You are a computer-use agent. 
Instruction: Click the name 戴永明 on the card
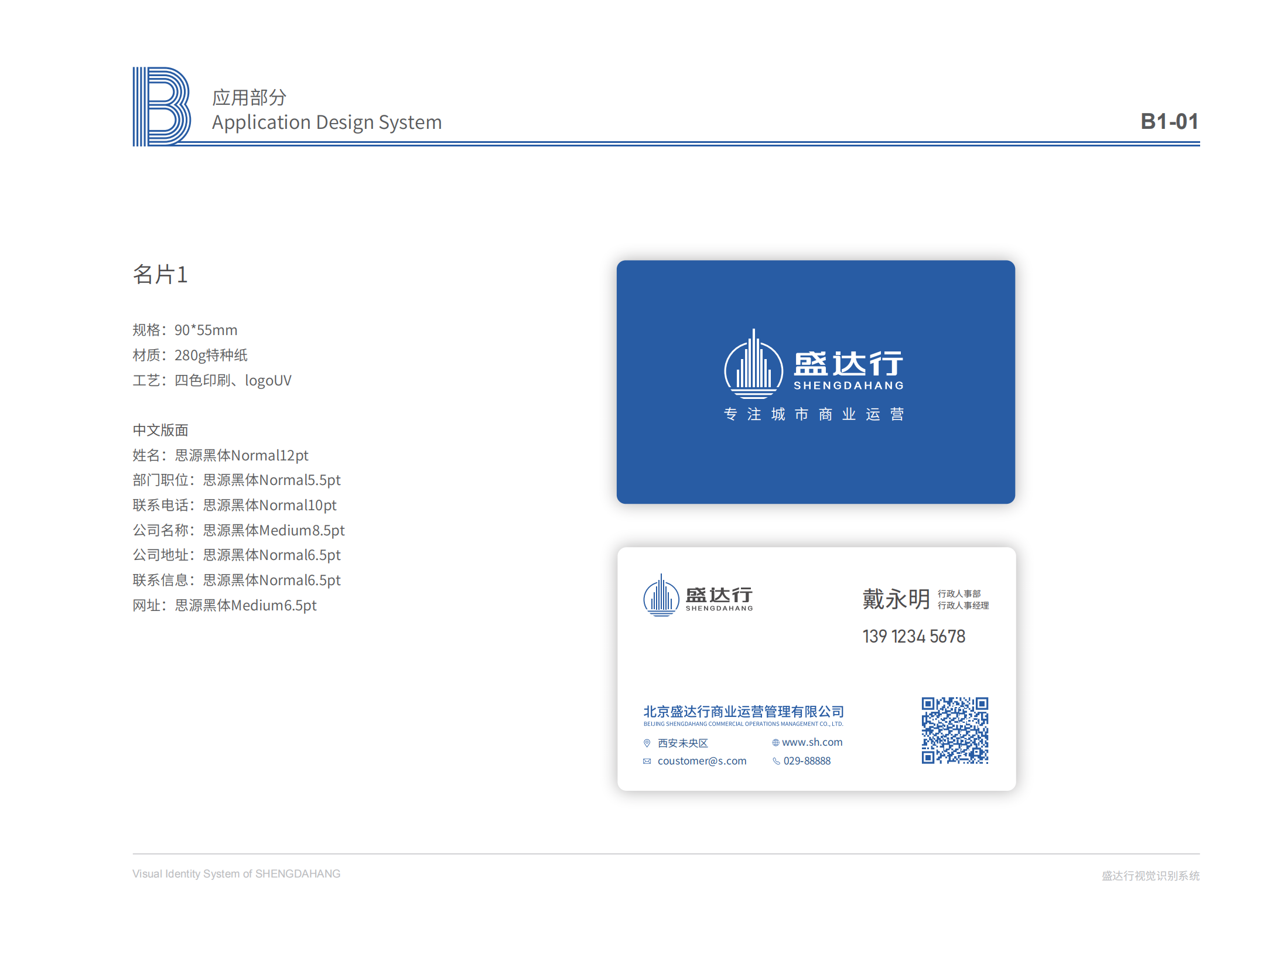point(896,599)
